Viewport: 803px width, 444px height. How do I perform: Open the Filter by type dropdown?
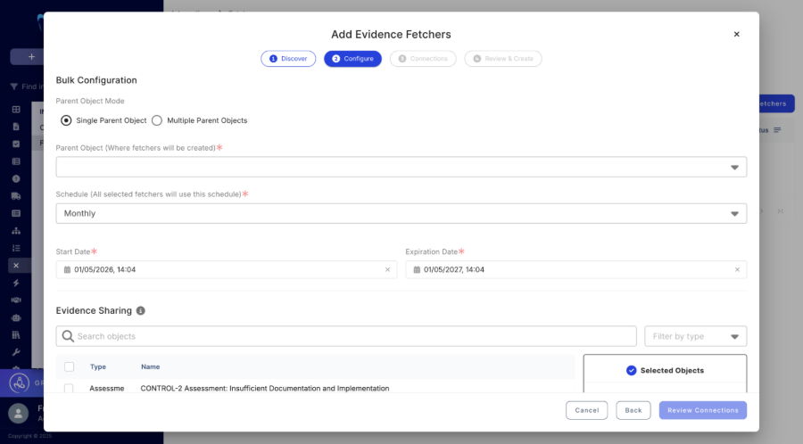(x=695, y=336)
